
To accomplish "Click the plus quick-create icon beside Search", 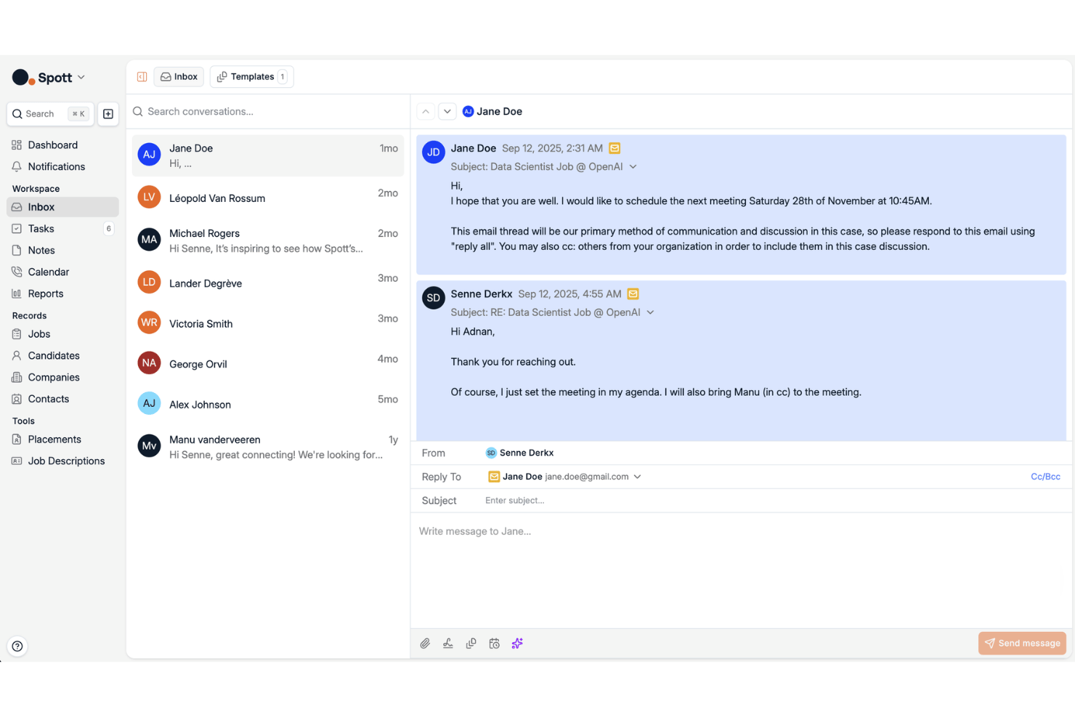I will pos(108,114).
